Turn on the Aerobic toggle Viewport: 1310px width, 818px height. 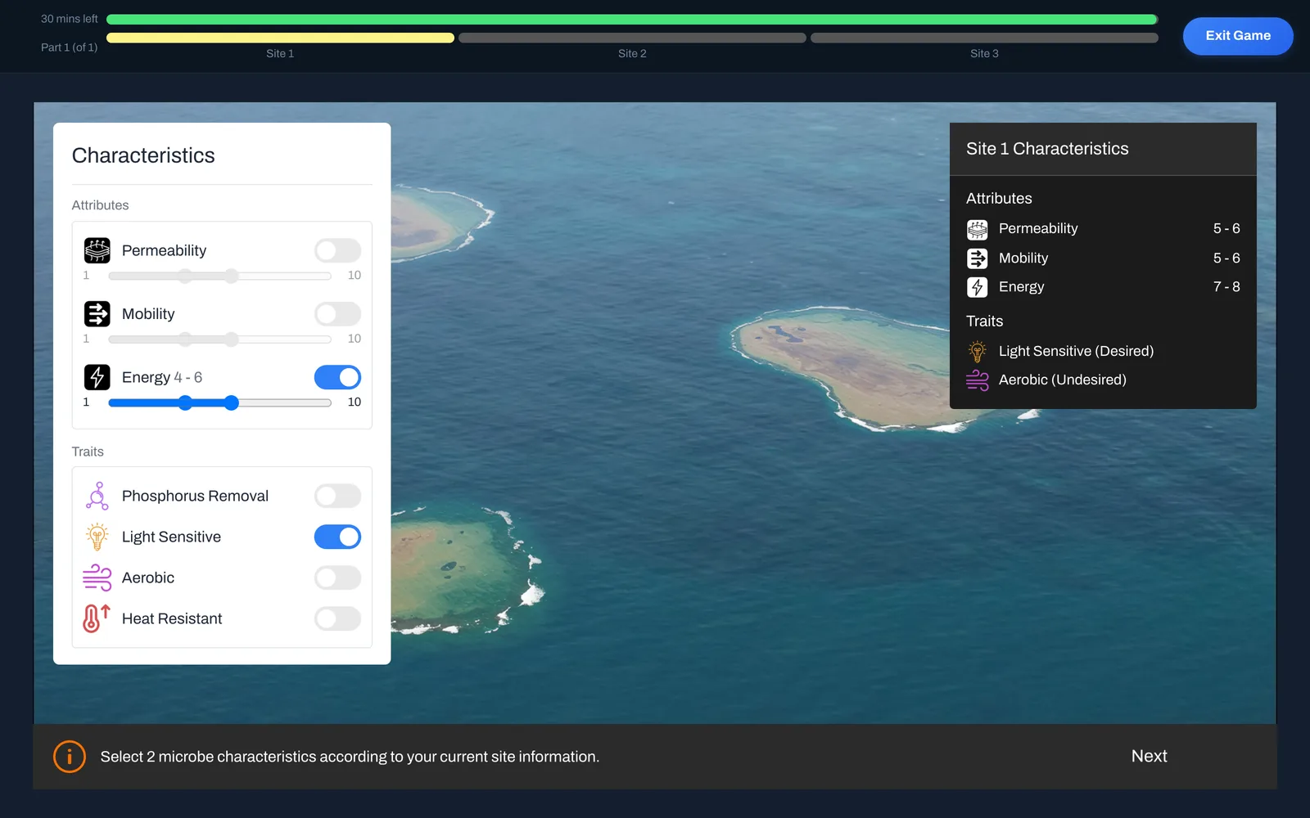point(337,578)
